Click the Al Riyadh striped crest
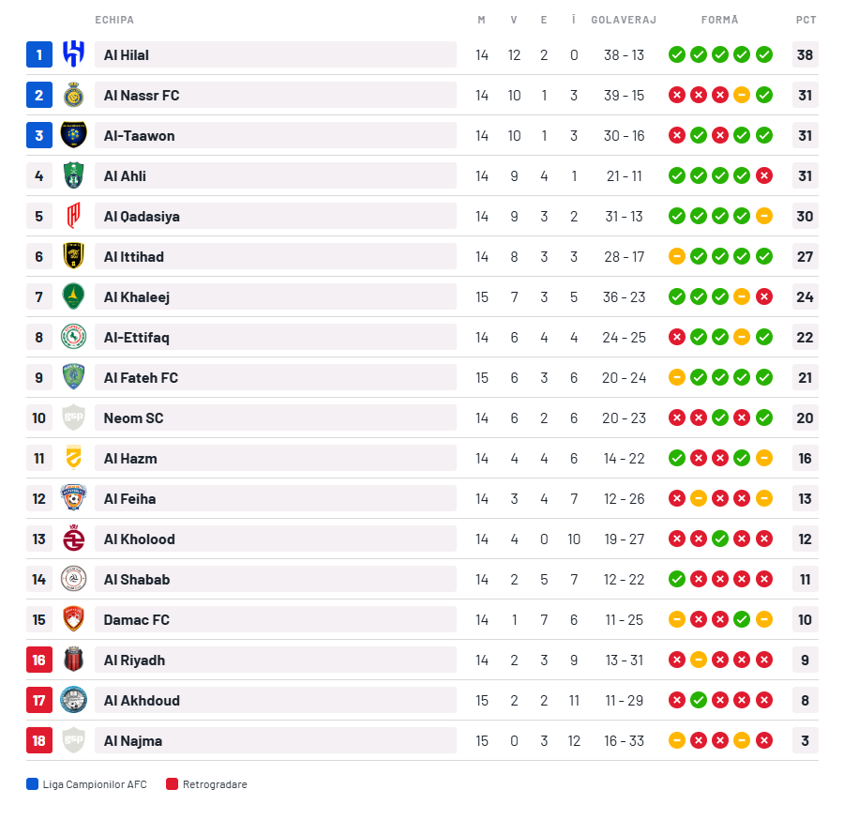 [x=73, y=660]
